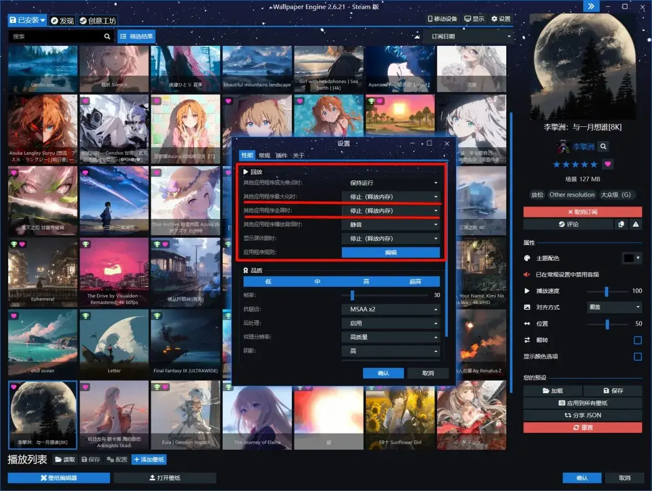Click the sort direction arrow beside 订阅日期

click(x=417, y=37)
